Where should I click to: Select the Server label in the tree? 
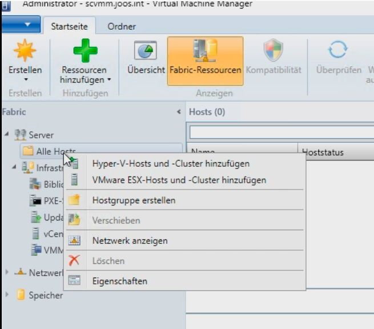click(x=41, y=135)
